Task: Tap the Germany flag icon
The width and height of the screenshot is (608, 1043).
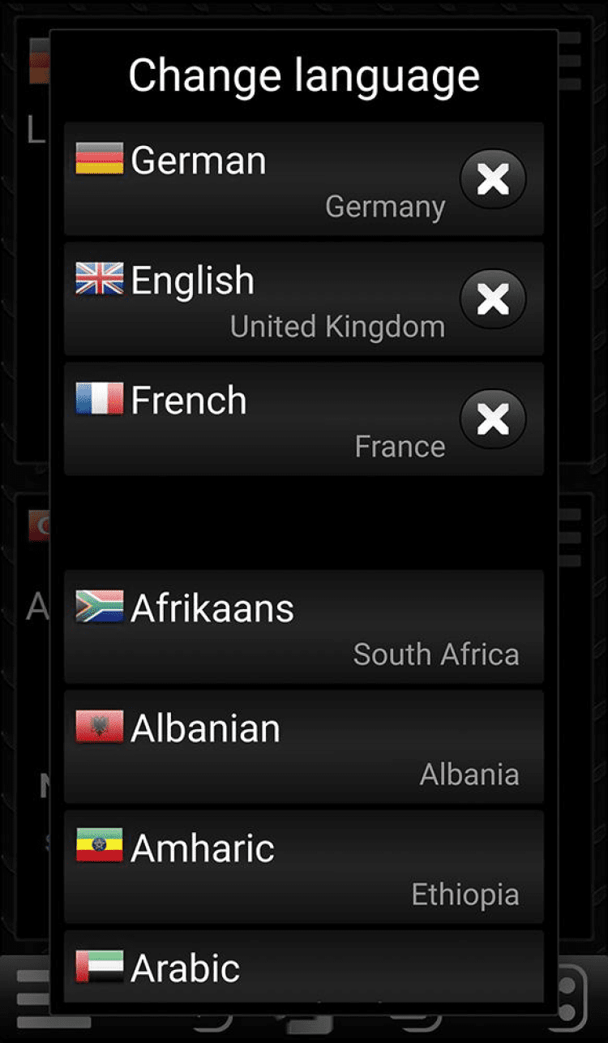Action: click(100, 159)
